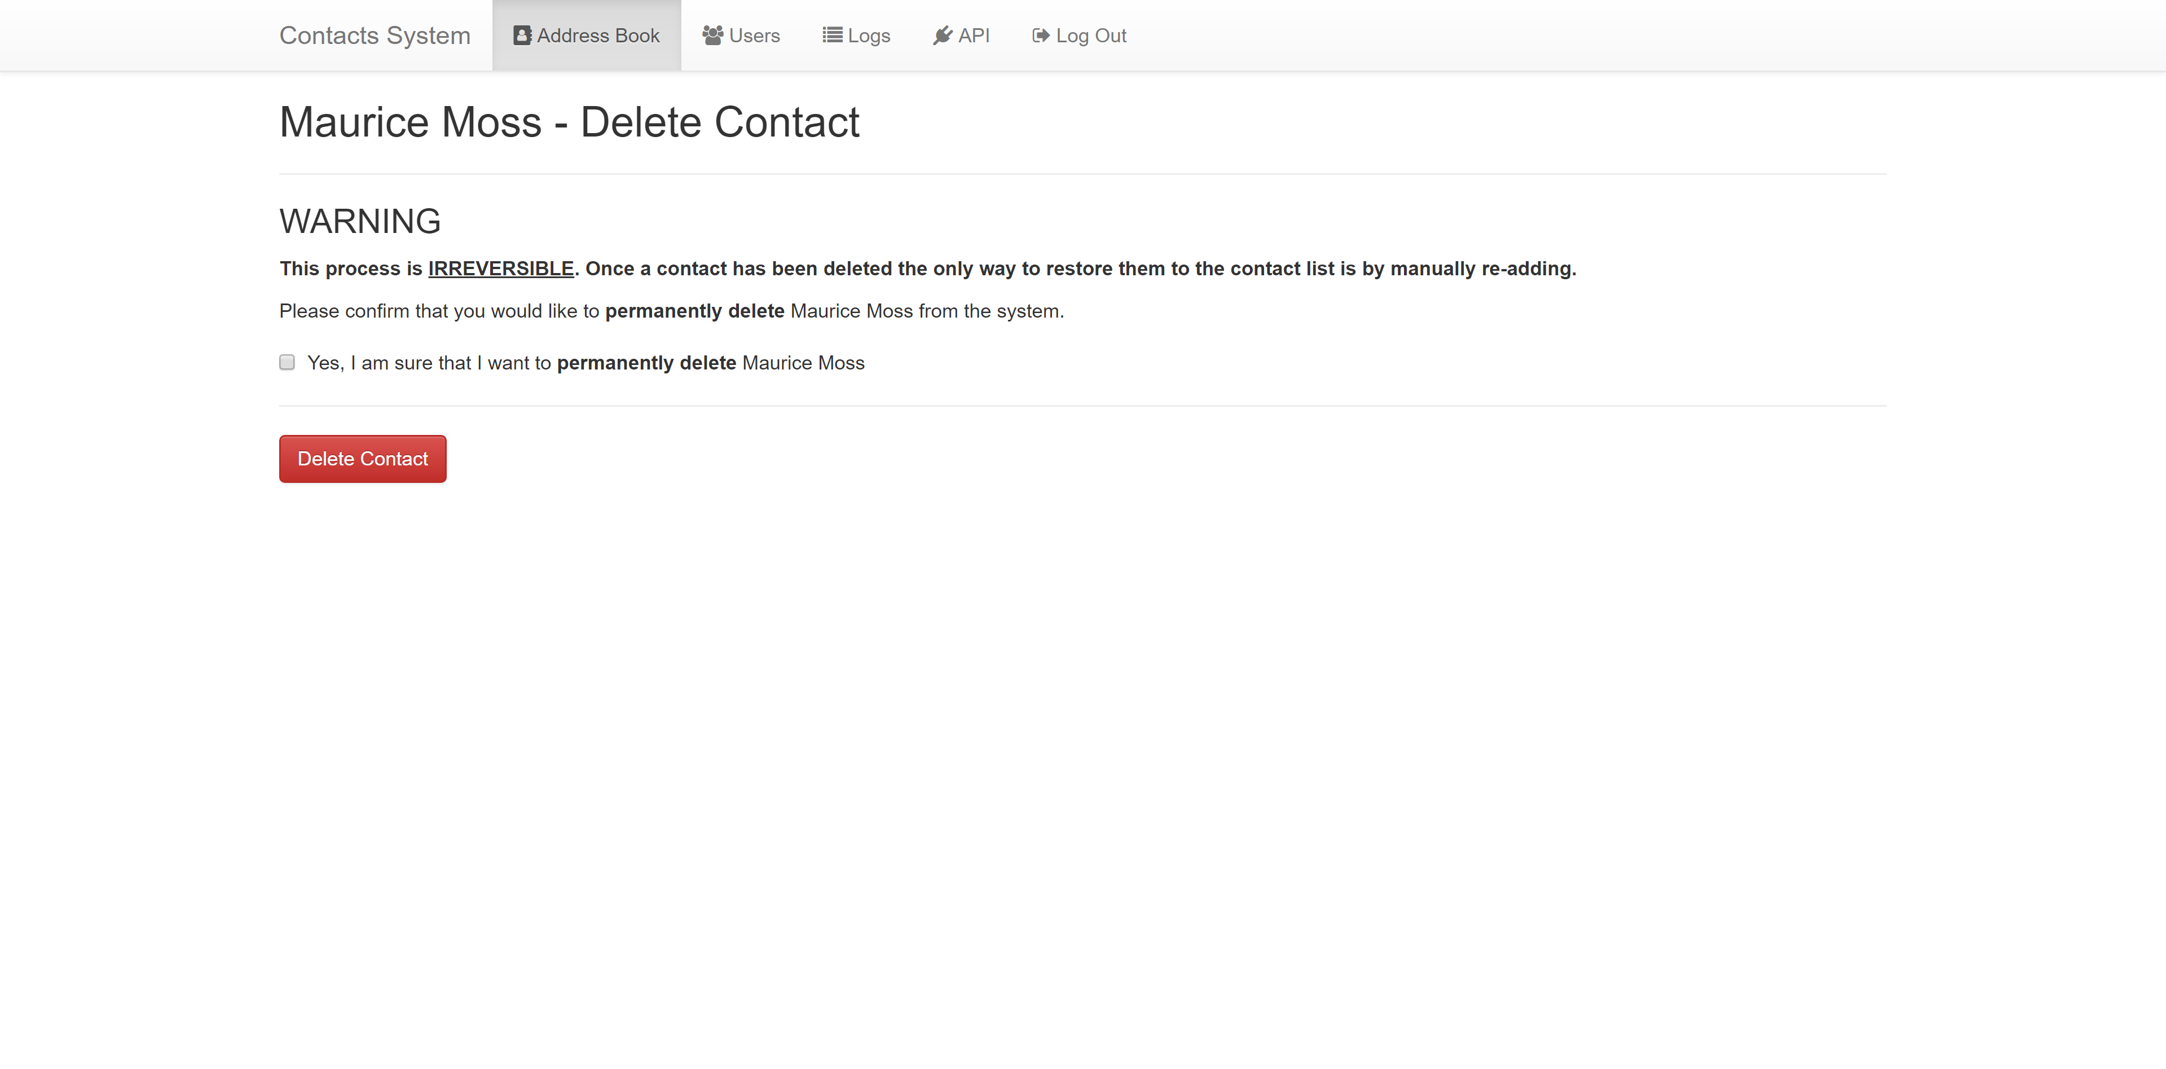Open the Address Book tab

pos(587,36)
